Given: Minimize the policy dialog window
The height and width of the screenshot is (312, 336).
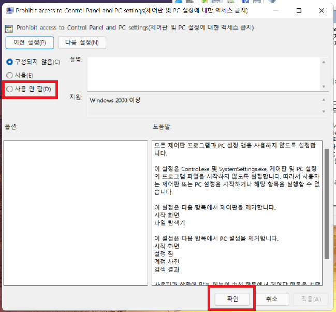Looking at the screenshot, I should point(276,10).
